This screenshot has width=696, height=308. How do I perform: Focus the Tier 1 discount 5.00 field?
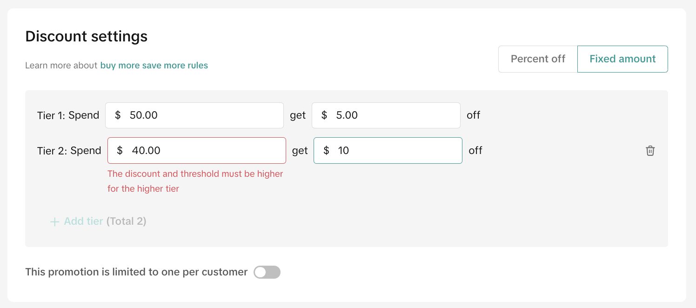[395, 115]
